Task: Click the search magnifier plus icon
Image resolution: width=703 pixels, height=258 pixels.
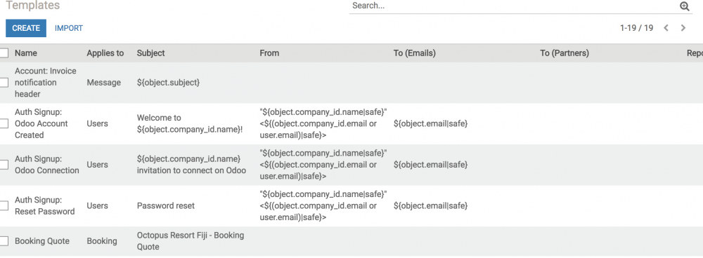Action: pos(684,6)
